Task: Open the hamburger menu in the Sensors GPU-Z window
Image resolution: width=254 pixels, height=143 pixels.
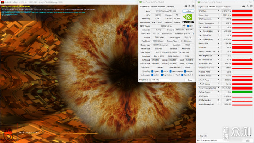Action: 251,6
